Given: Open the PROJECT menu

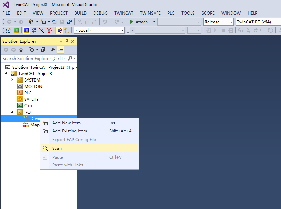Looking at the screenshot, I should 59,13.
